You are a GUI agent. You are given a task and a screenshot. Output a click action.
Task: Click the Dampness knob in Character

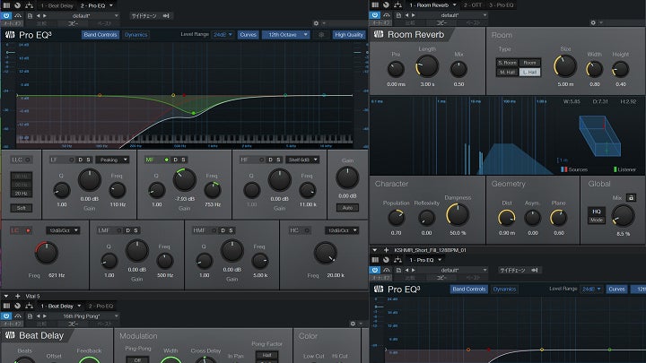(458, 215)
